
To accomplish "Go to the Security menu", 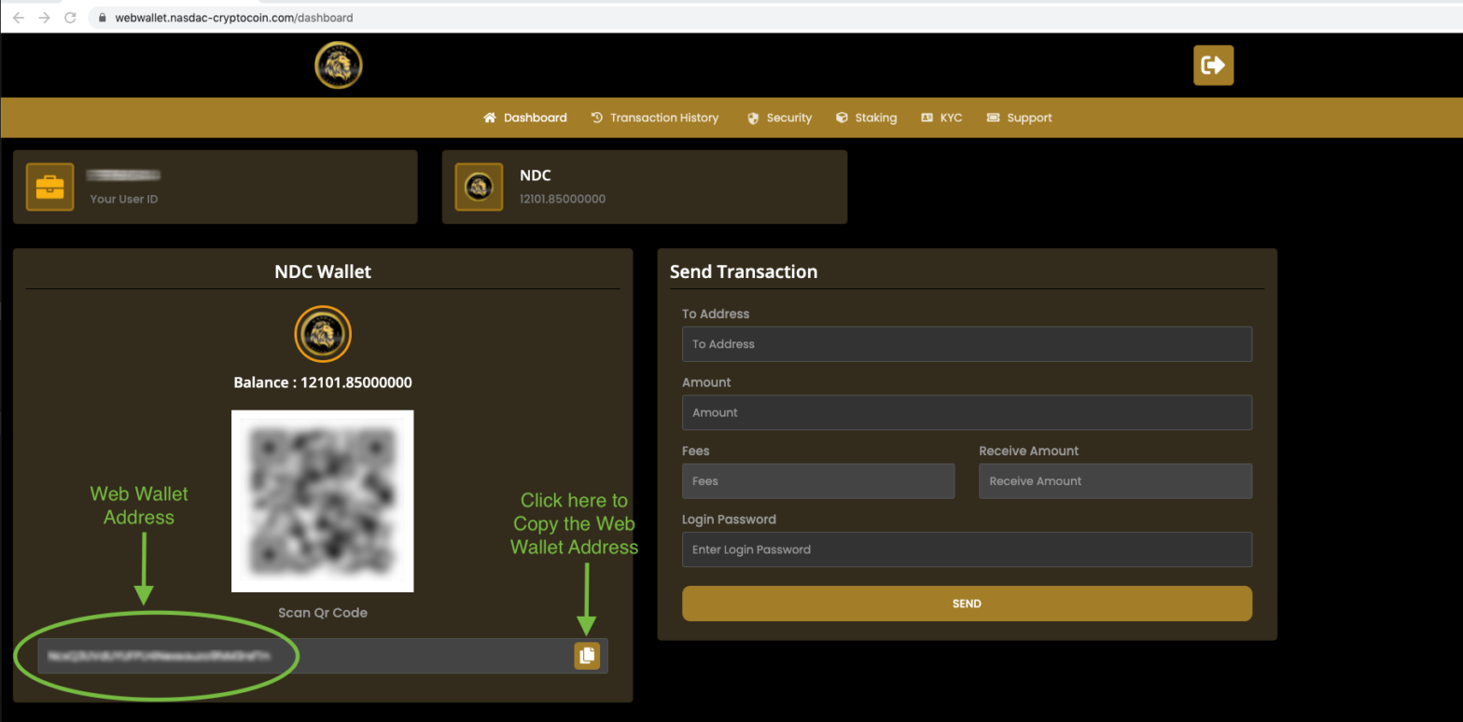I will (x=779, y=118).
